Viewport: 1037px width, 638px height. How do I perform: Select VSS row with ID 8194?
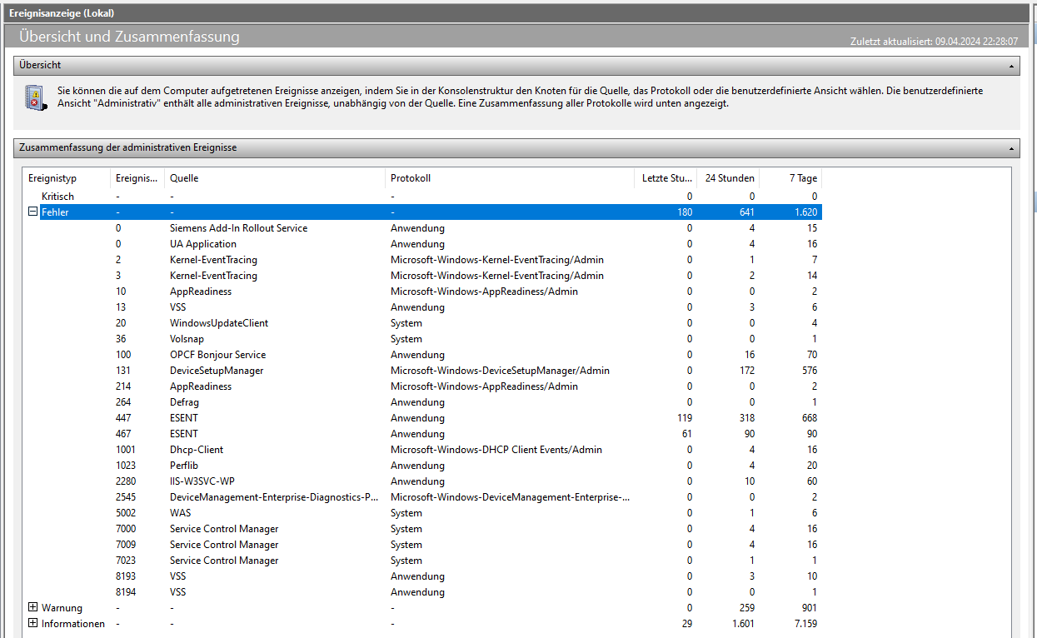click(x=423, y=592)
